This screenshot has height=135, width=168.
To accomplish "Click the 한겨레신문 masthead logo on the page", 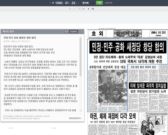I will coord(128,33).
